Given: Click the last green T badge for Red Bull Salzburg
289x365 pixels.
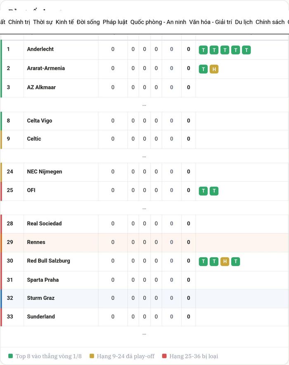Looking at the screenshot, I should 235,261.
